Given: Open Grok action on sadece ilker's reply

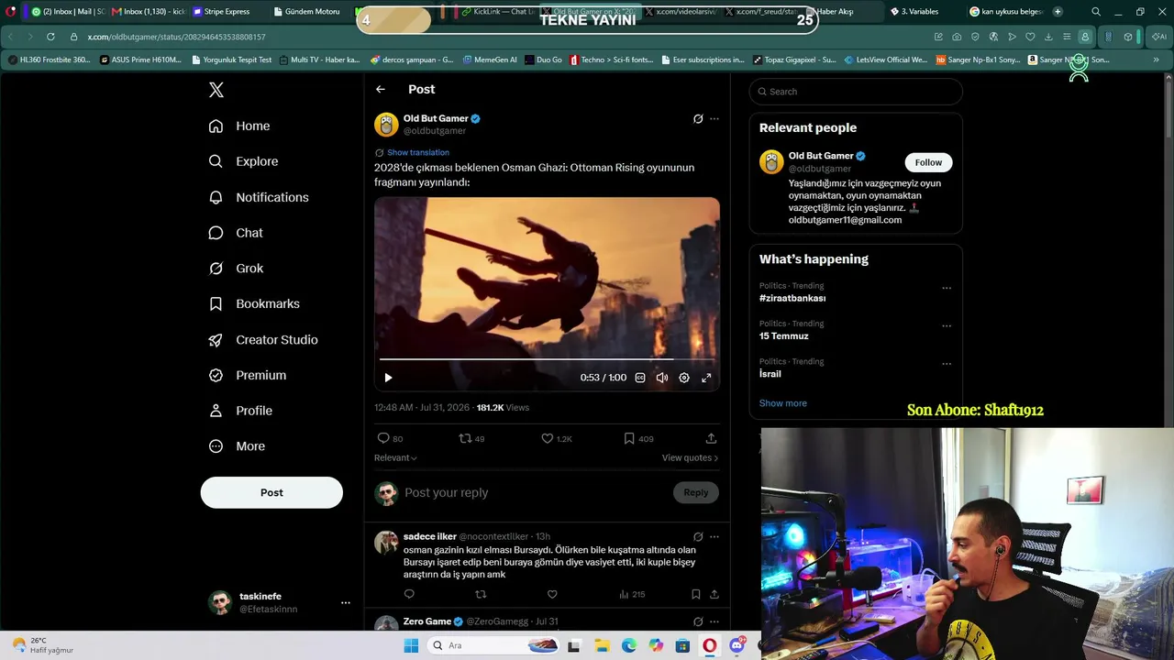Looking at the screenshot, I should coord(698,536).
